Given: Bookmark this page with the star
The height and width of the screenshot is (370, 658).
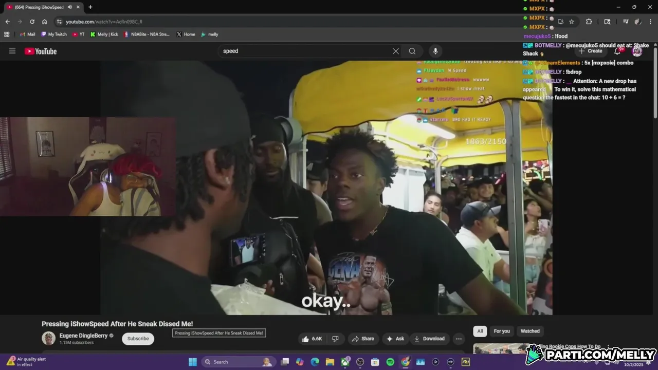Looking at the screenshot, I should coord(572,22).
